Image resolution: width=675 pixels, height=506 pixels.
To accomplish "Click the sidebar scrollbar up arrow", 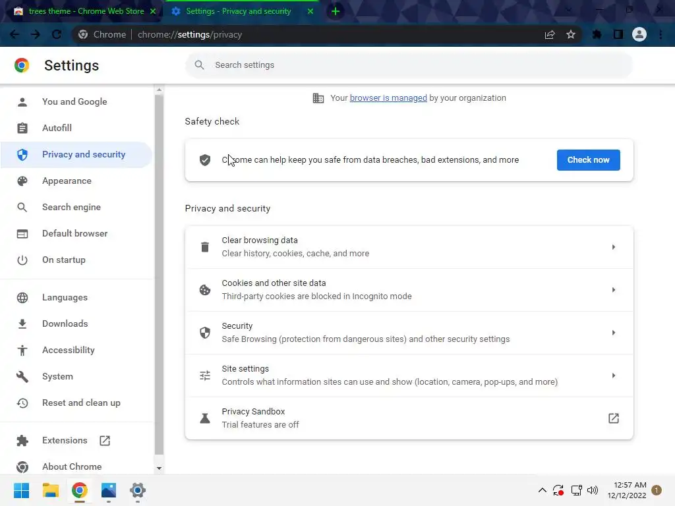I will (x=160, y=90).
